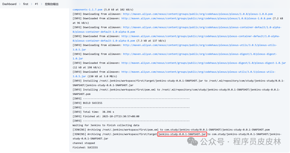Open the Downloading plexus-utils-3.0.5.jar URL

coord(175,47)
